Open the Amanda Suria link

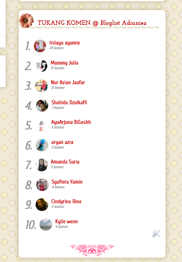point(65,162)
